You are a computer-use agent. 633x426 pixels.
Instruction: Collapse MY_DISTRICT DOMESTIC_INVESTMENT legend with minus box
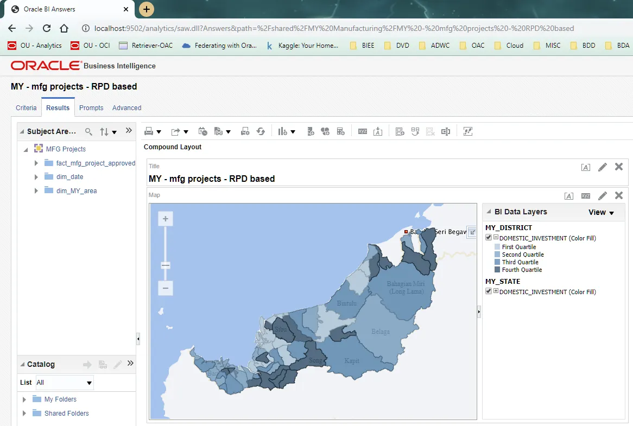point(496,238)
